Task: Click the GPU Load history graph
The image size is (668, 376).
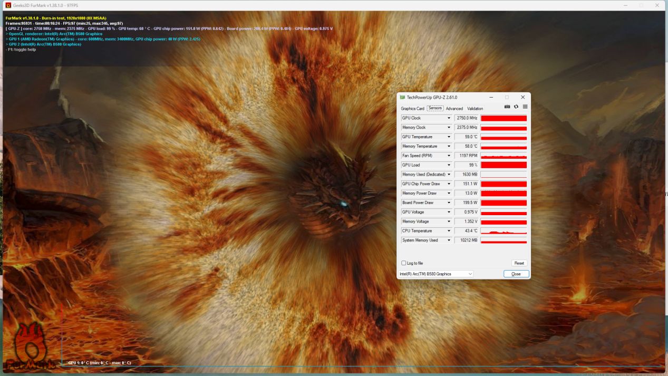Action: pos(504,165)
